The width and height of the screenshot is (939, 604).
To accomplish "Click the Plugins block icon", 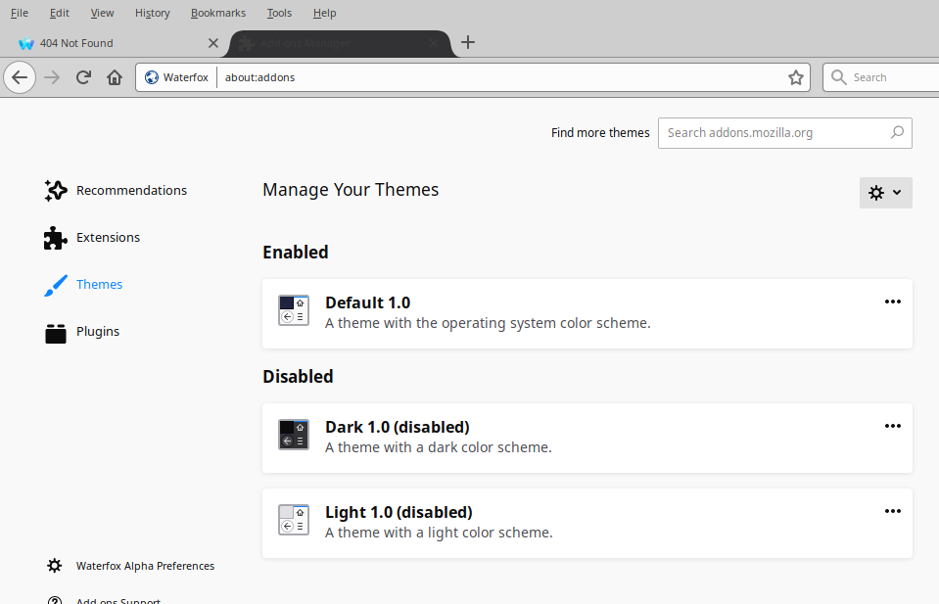I will point(56,332).
